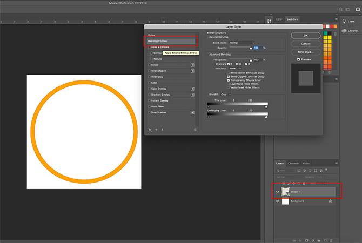Screen dimensions: 362x243
Task: Enable Layer Mask Hides Effects
Action: (229, 84)
